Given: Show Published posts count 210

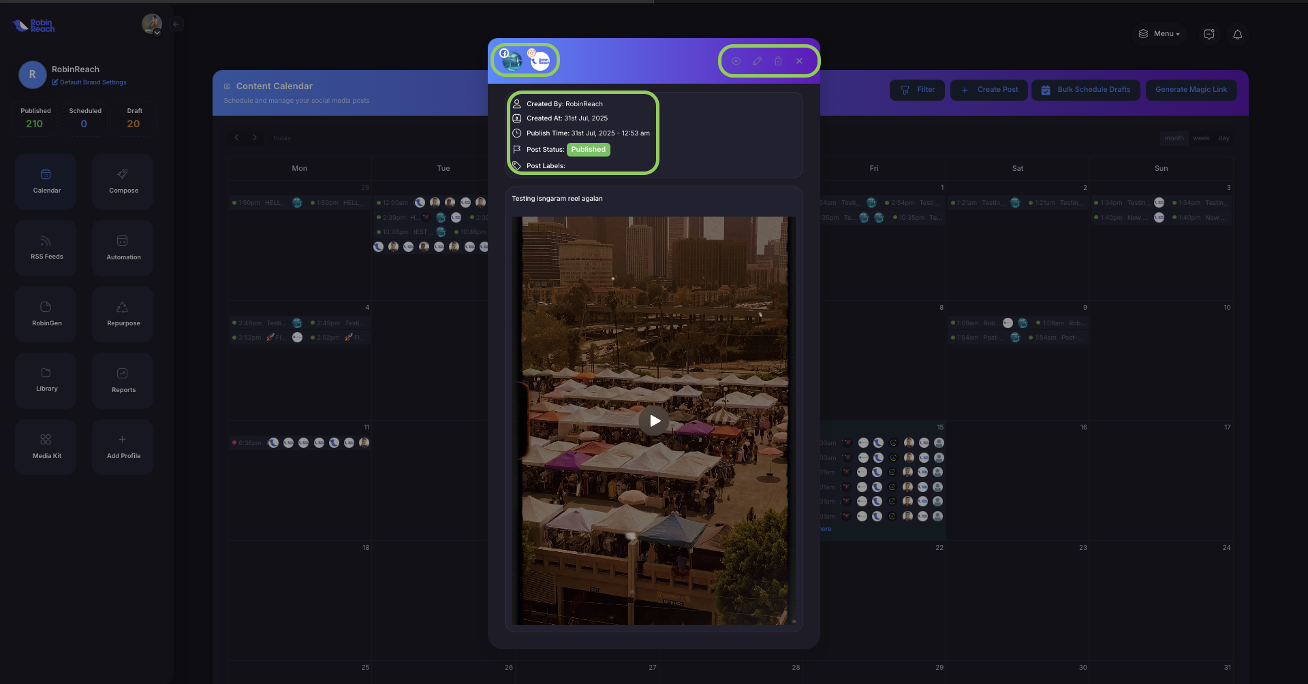Looking at the screenshot, I should click(x=35, y=118).
